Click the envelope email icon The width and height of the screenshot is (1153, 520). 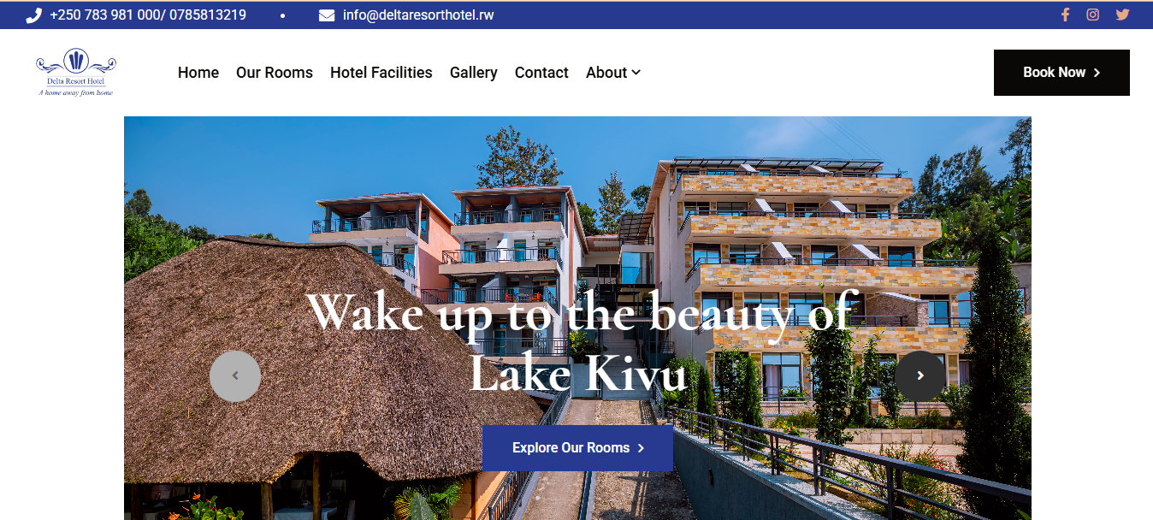(327, 15)
